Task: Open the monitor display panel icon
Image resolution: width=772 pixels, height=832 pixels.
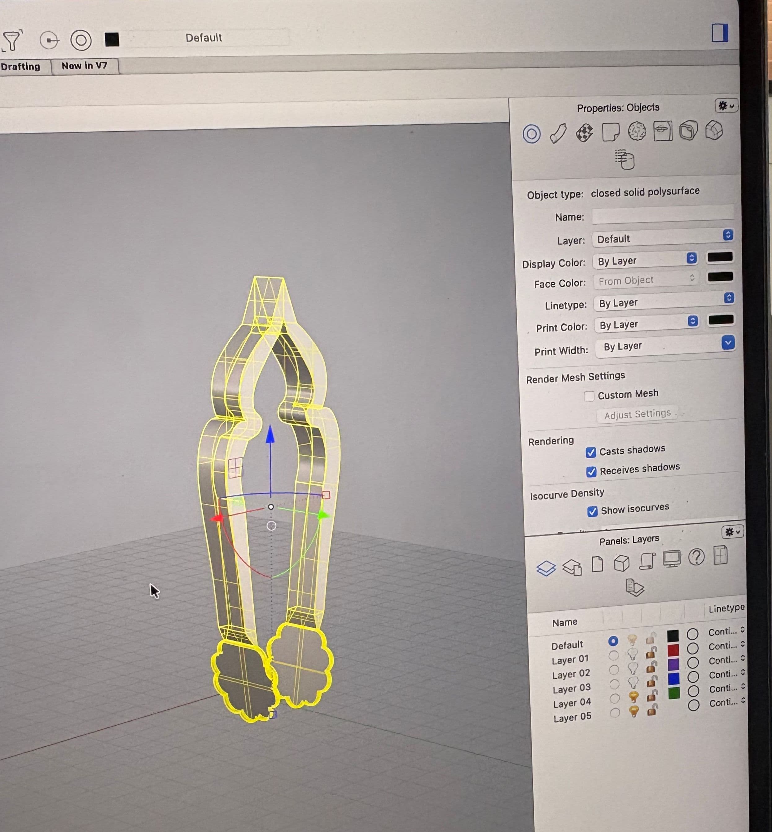Action: [672, 559]
